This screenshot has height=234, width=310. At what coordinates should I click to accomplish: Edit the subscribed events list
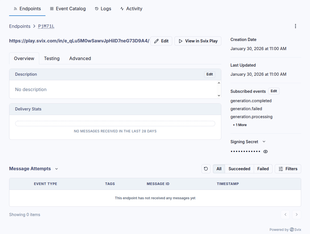[x=274, y=91]
